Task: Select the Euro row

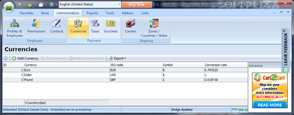Action: [125, 70]
